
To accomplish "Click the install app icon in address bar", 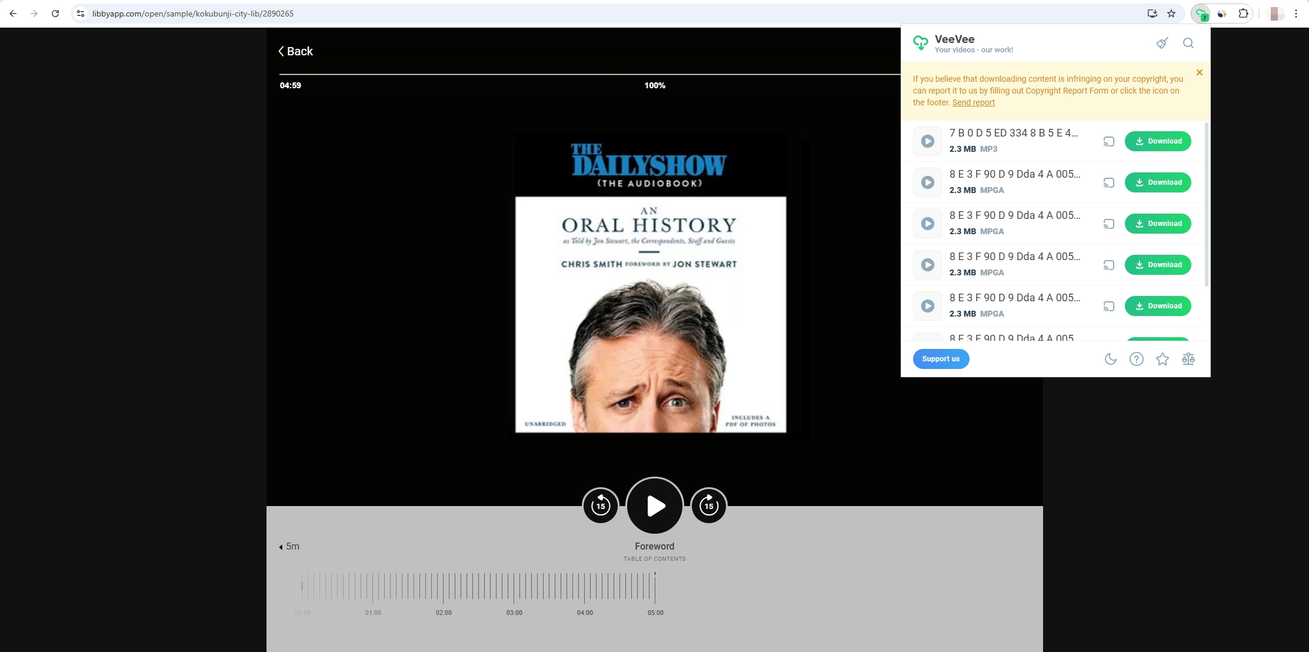I will tap(1152, 14).
